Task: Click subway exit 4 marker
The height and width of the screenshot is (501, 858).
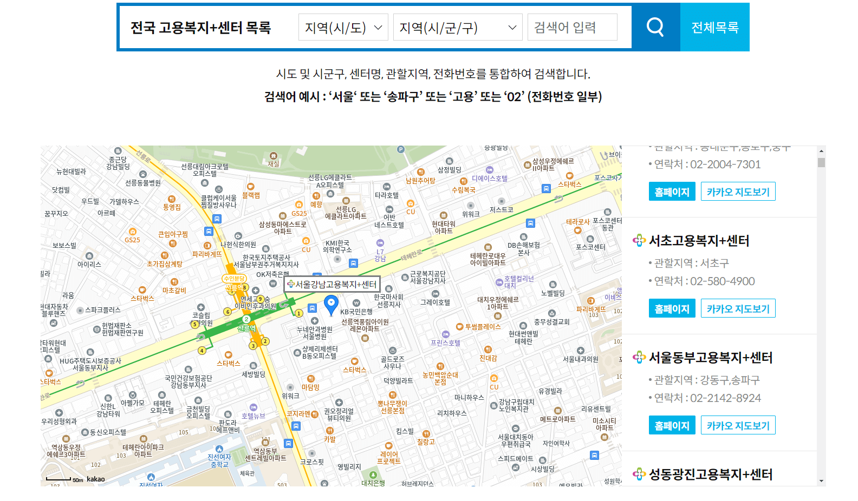Action: coord(202,351)
